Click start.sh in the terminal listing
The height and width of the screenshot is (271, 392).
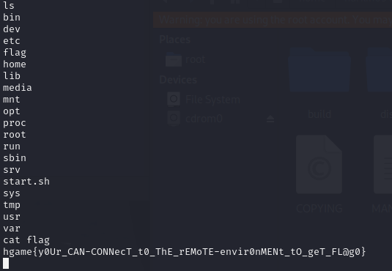26,182
